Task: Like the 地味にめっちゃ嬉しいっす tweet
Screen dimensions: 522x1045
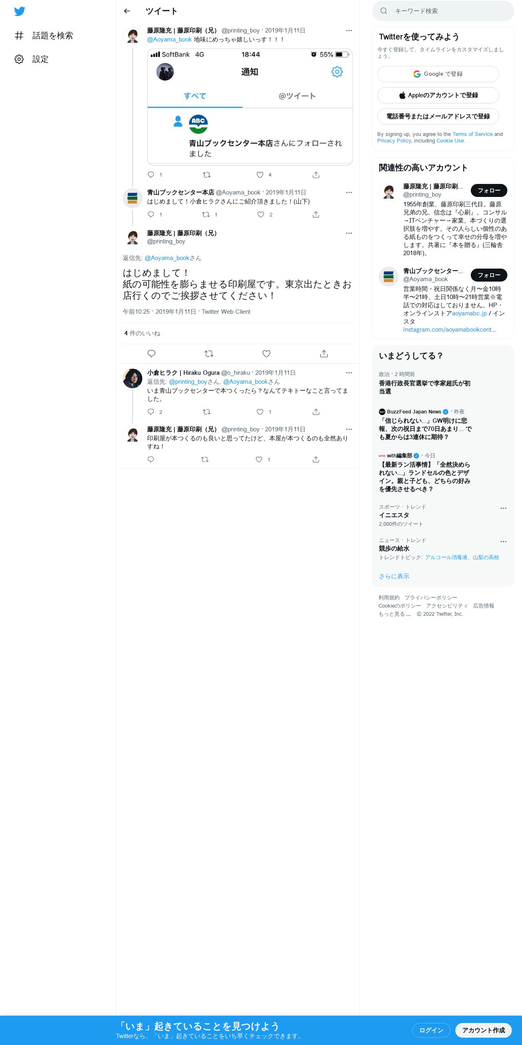Action: (x=260, y=175)
